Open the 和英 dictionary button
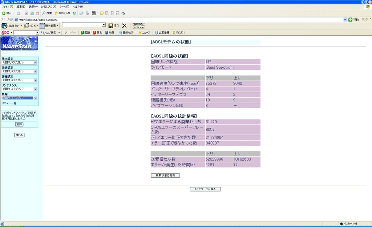Image resolution: width=372 pixels, height=227 pixels. 110,32
